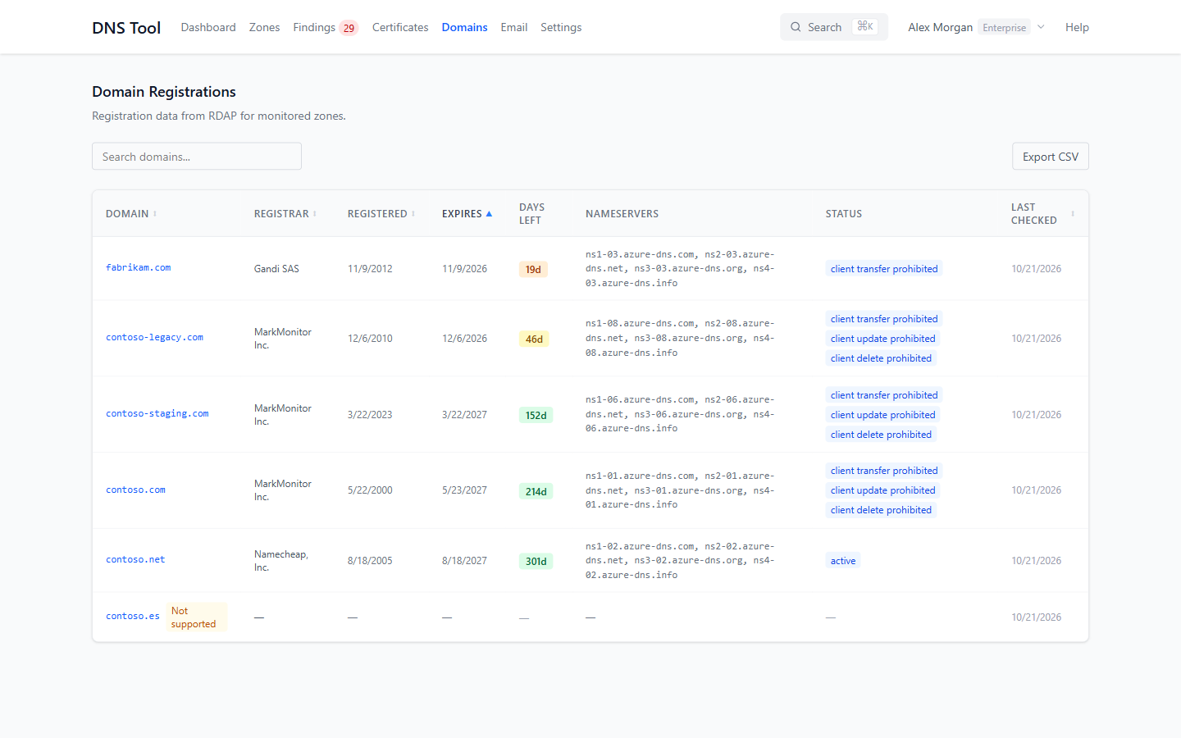Open the Zones tab
The width and height of the screenshot is (1181, 738).
point(264,27)
